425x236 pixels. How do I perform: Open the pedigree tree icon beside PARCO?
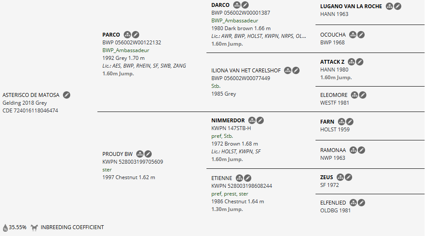point(127,34)
